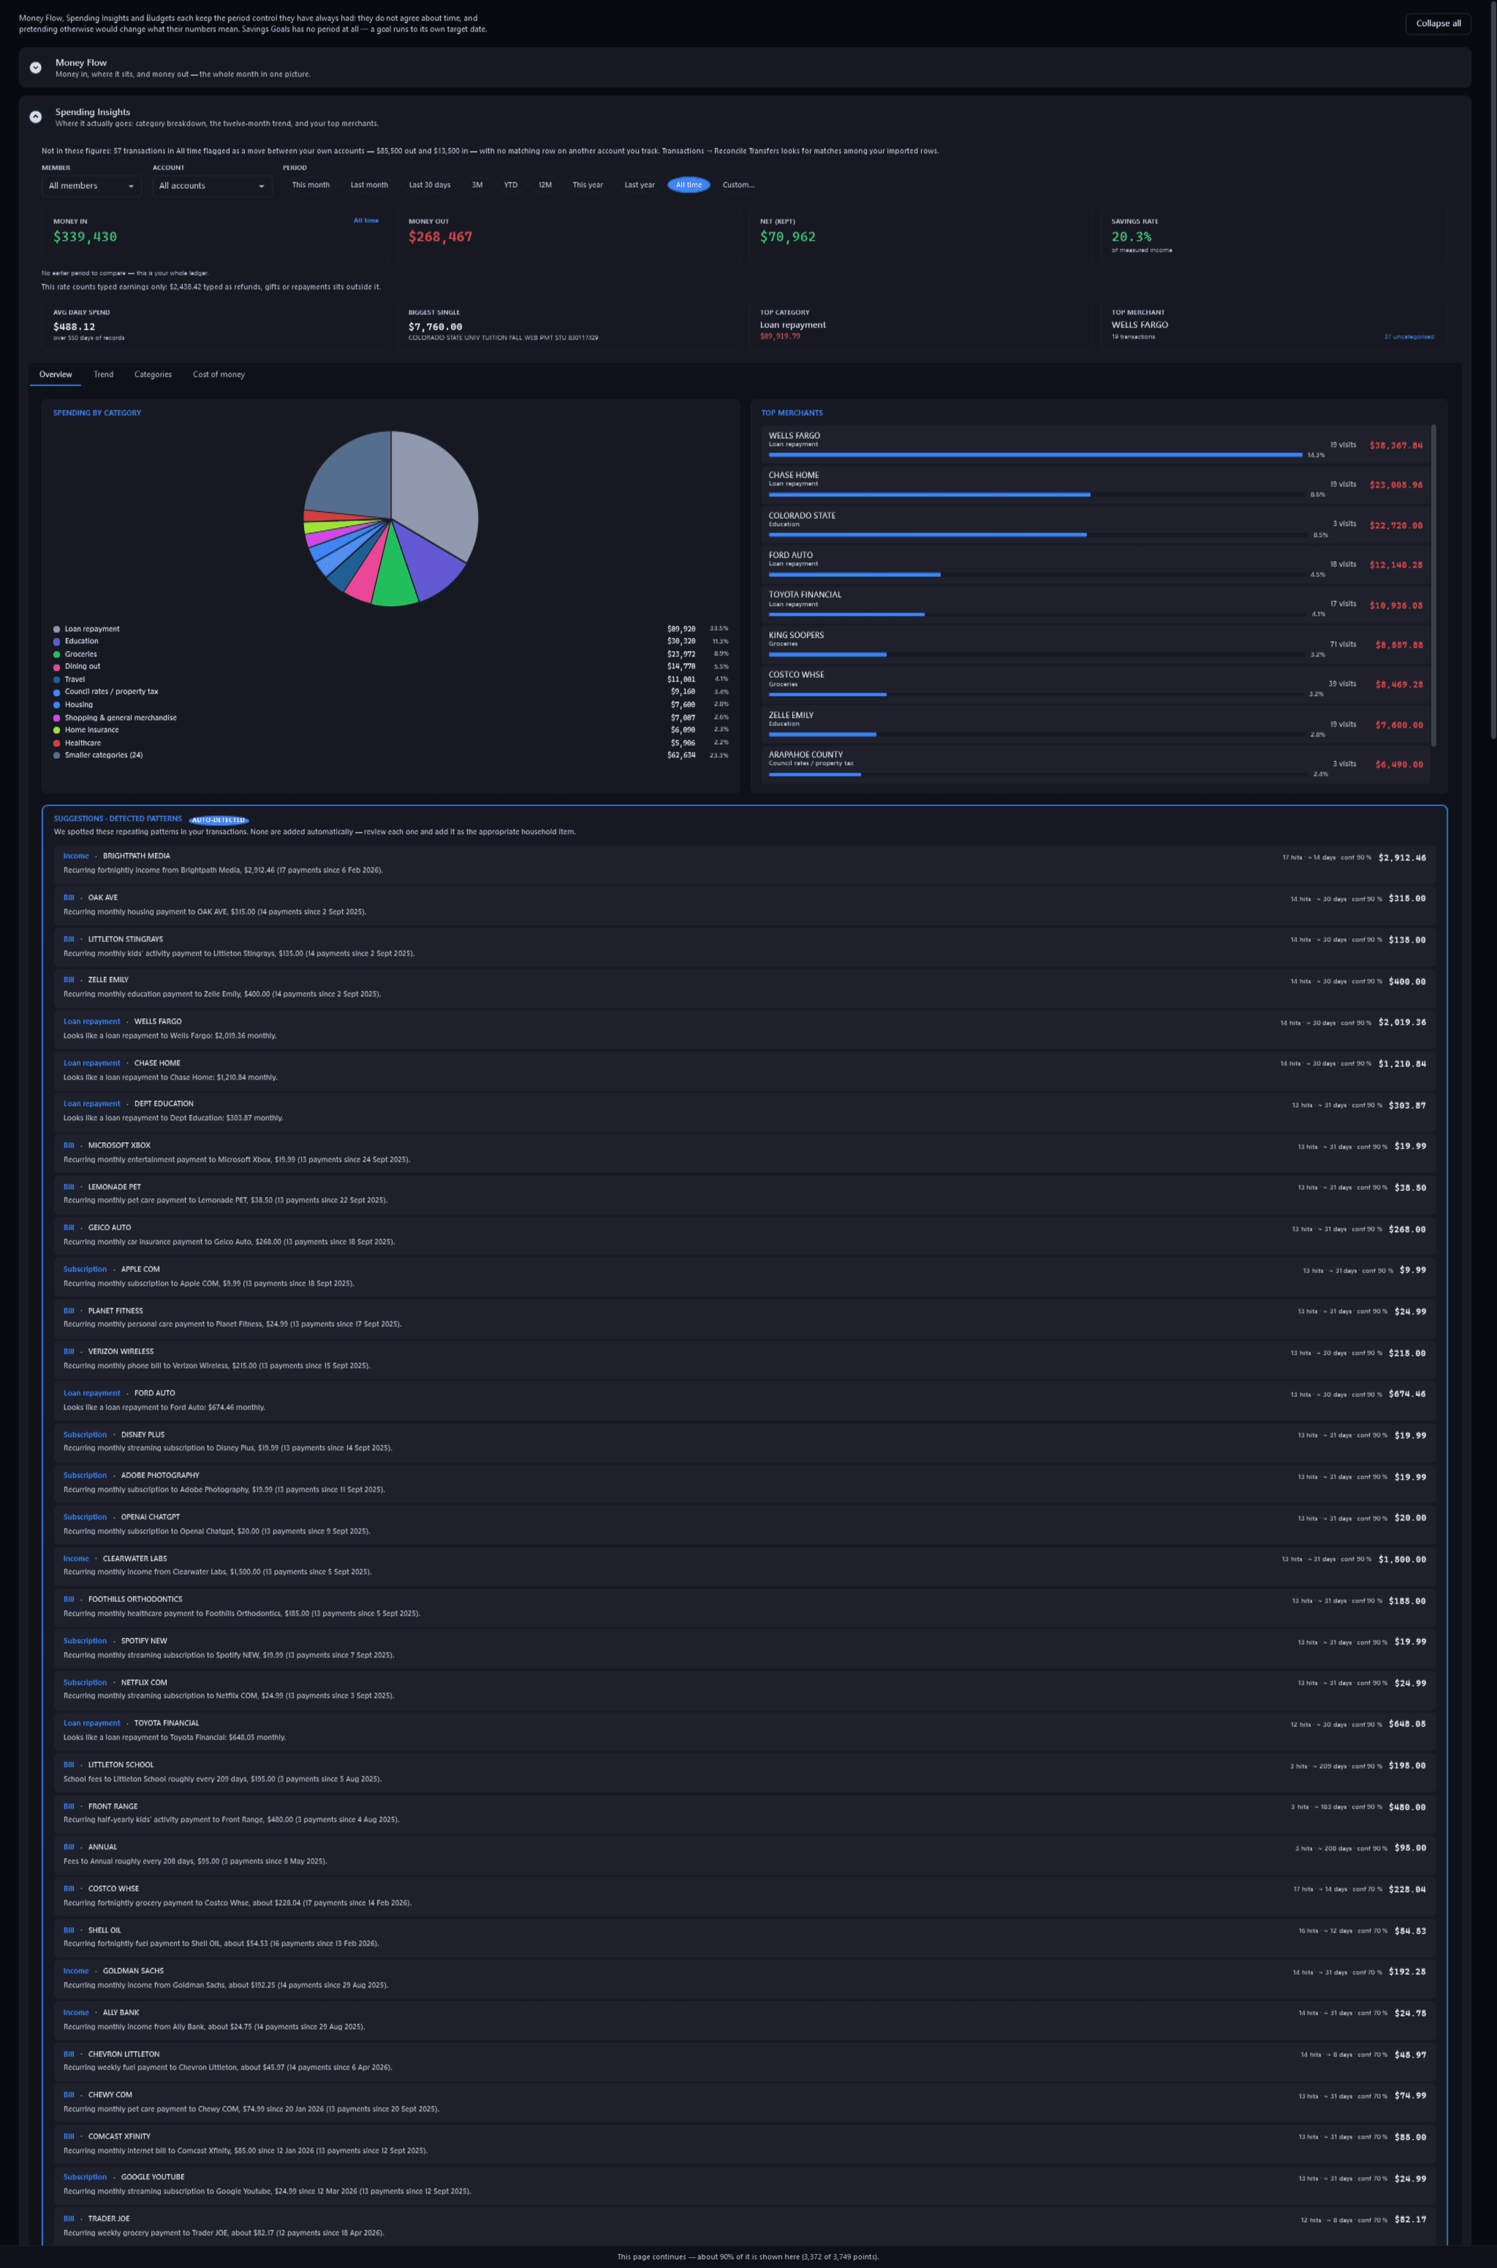This screenshot has width=1497, height=2268.
Task: Select the 12M period chip
Action: [x=545, y=185]
